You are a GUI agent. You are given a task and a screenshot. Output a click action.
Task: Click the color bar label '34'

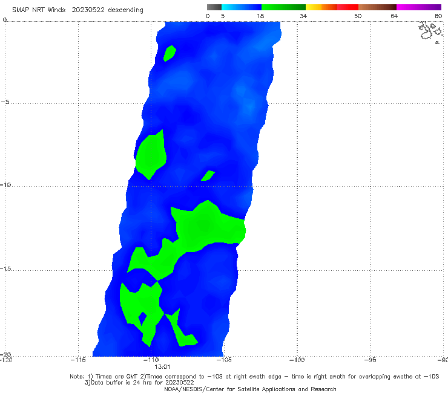[303, 16]
